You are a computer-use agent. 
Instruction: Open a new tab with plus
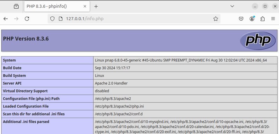pyautogui.click(x=96, y=6)
